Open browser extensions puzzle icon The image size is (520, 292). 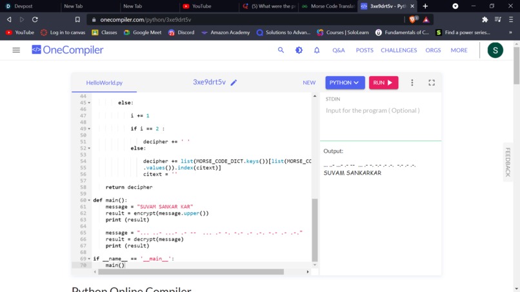click(485, 19)
